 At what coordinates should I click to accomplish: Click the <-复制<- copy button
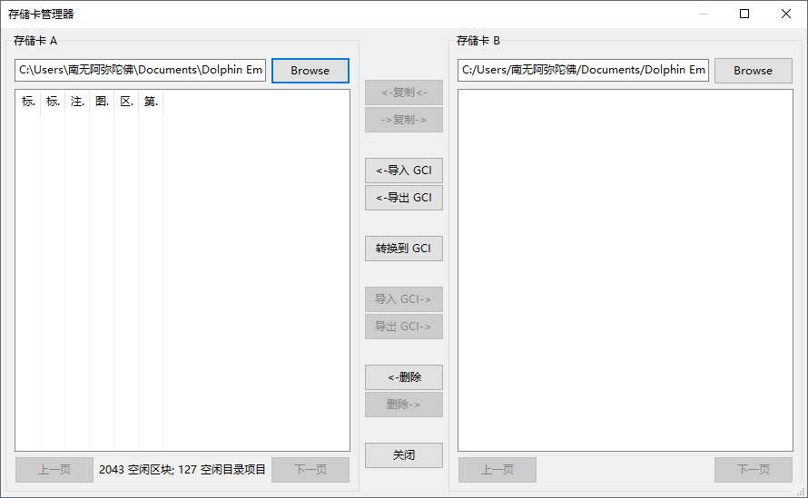pos(404,93)
